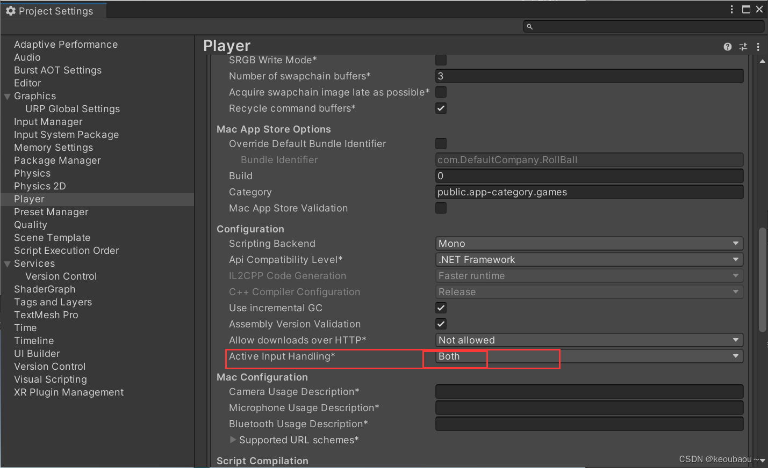
Task: Open the Player settings help icon
Action: [727, 47]
